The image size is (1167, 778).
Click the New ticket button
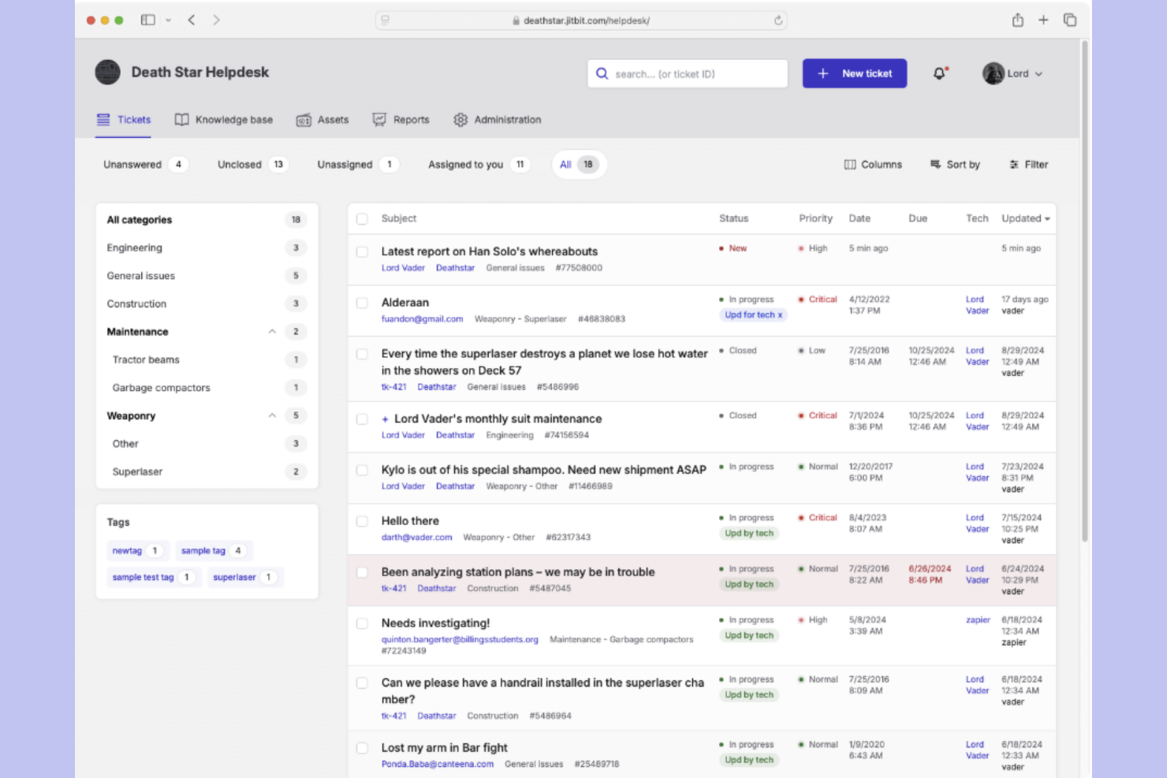(855, 73)
